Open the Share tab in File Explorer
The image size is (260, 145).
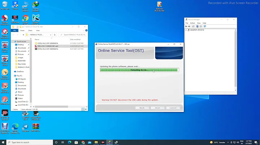pos(30,31)
